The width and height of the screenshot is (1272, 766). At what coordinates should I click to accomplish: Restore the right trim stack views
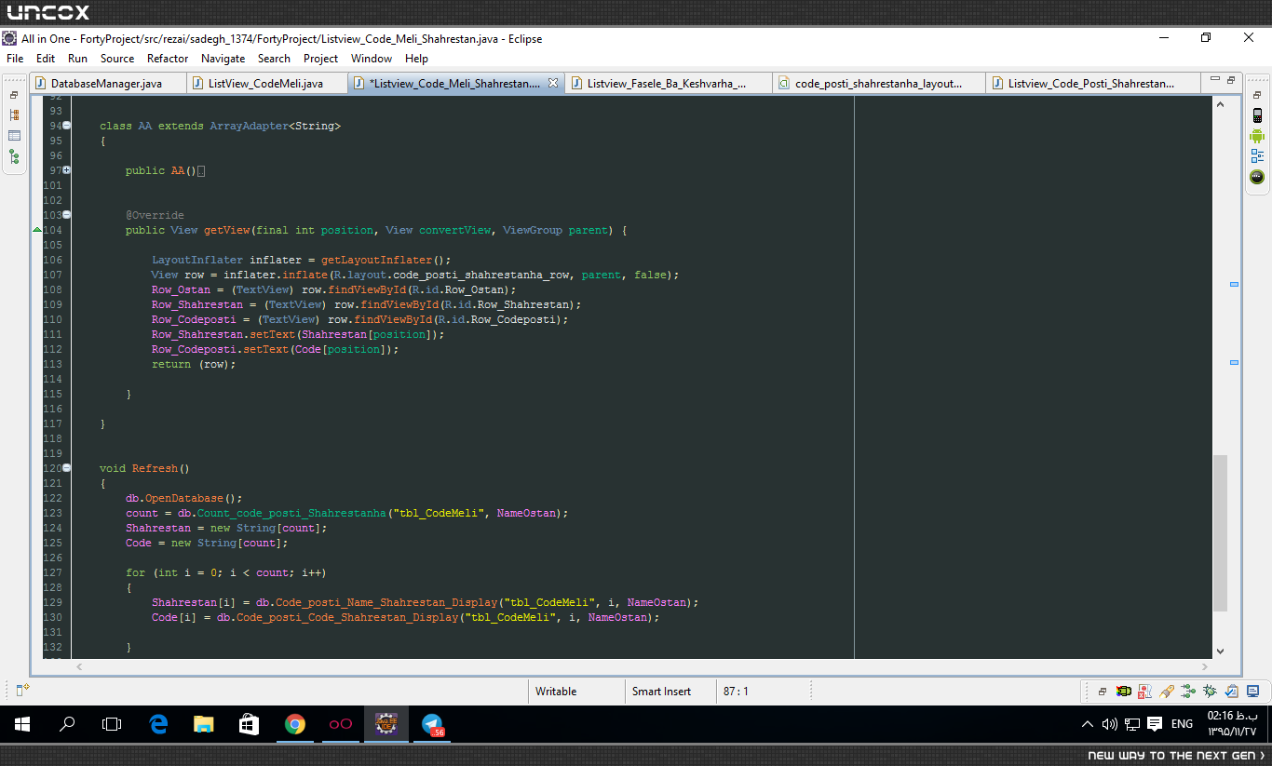click(1257, 96)
